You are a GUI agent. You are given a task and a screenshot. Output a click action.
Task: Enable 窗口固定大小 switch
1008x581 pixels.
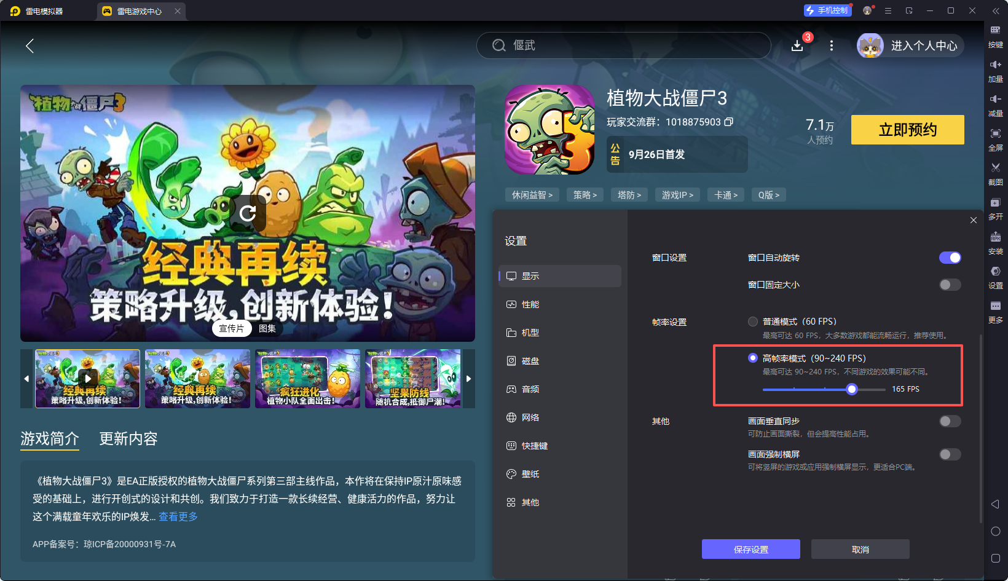[x=950, y=285]
